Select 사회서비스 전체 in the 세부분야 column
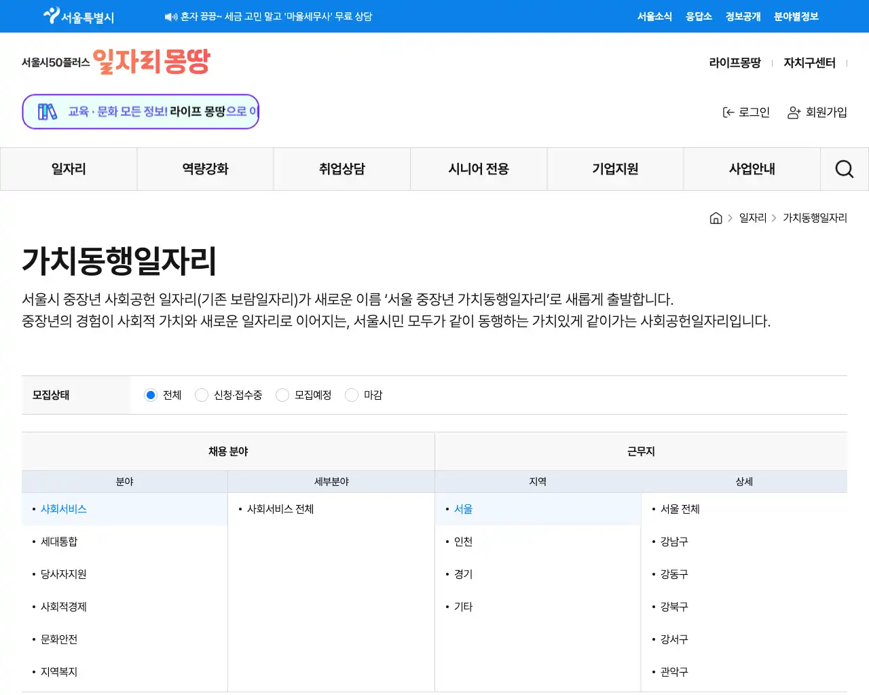Viewport: 869px width, 695px height. [279, 508]
